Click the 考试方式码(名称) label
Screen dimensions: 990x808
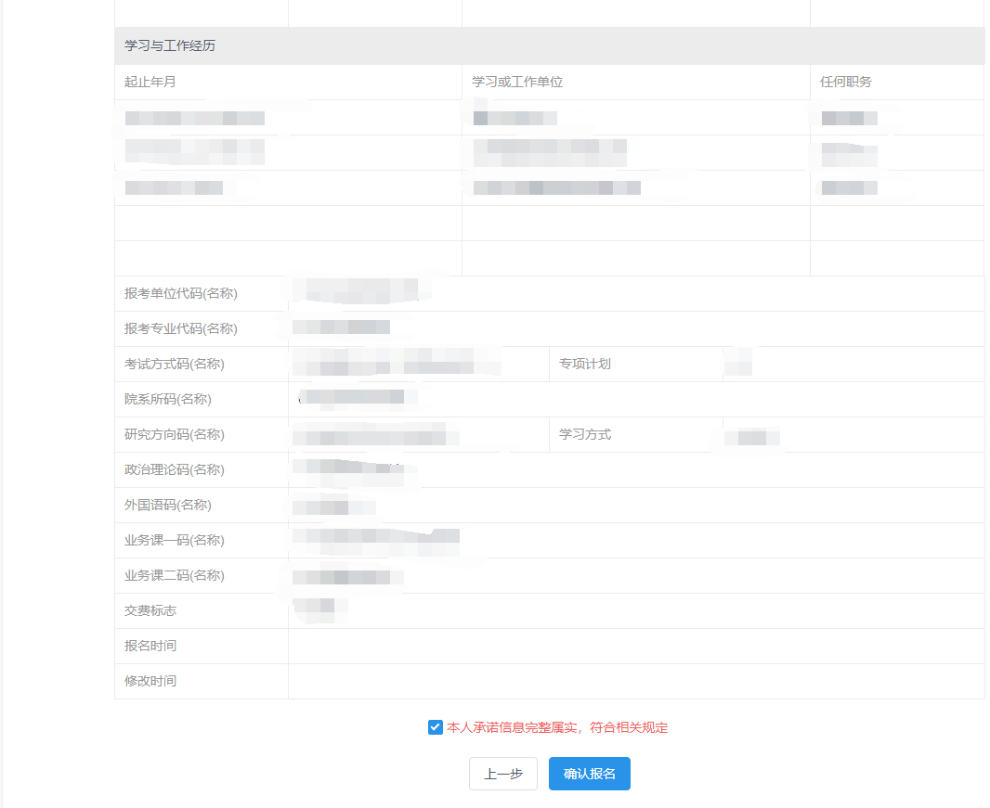click(x=175, y=364)
